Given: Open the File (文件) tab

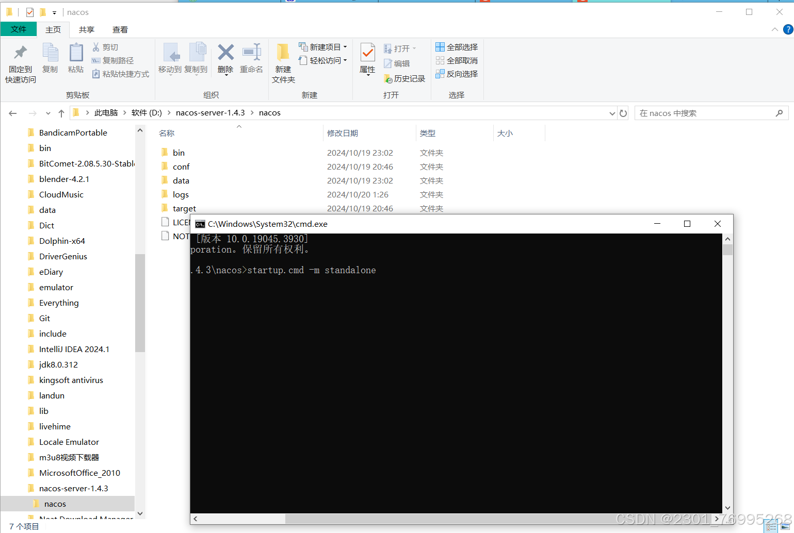Looking at the screenshot, I should pyautogui.click(x=19, y=29).
